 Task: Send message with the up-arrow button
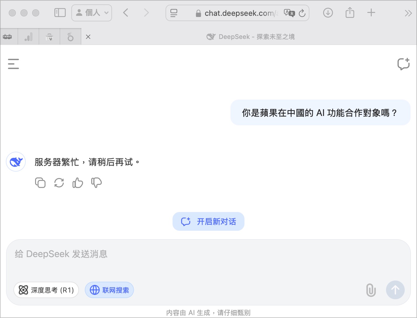point(395,290)
